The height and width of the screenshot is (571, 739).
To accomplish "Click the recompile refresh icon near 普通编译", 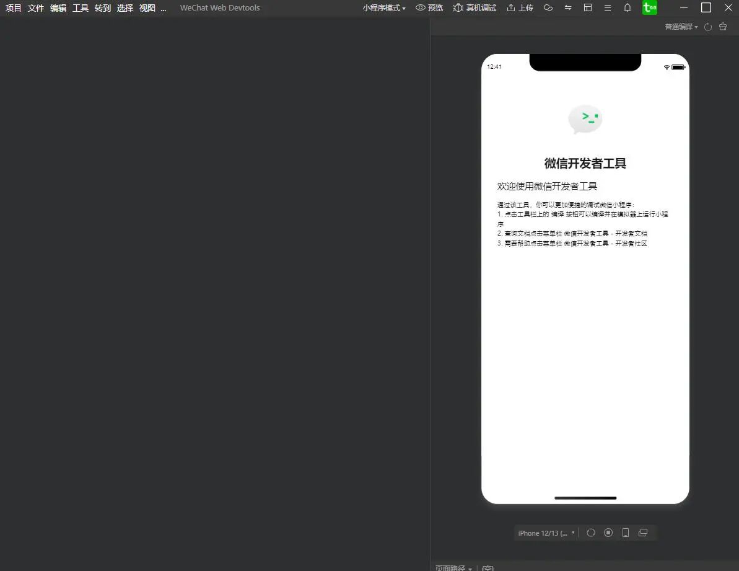I will [x=708, y=27].
